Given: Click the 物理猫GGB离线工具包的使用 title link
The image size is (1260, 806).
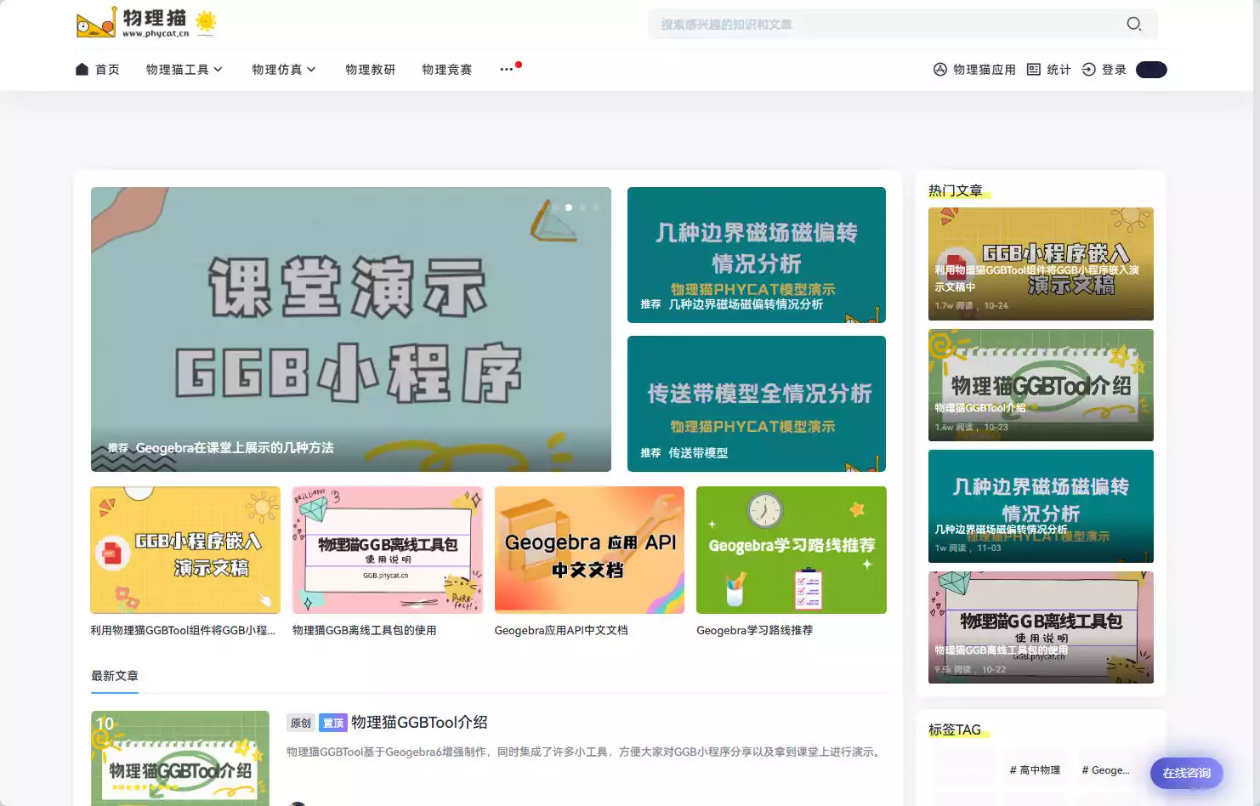Looking at the screenshot, I should click(365, 631).
